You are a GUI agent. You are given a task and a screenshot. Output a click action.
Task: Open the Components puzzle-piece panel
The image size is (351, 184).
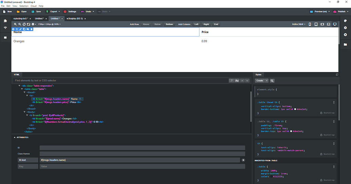point(5,21)
